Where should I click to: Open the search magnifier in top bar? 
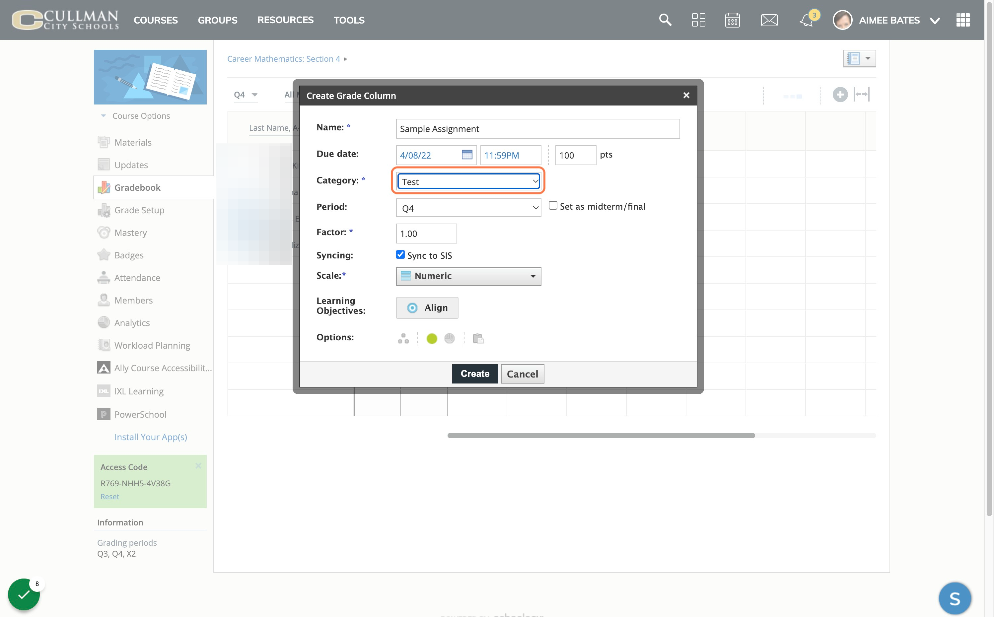[665, 20]
